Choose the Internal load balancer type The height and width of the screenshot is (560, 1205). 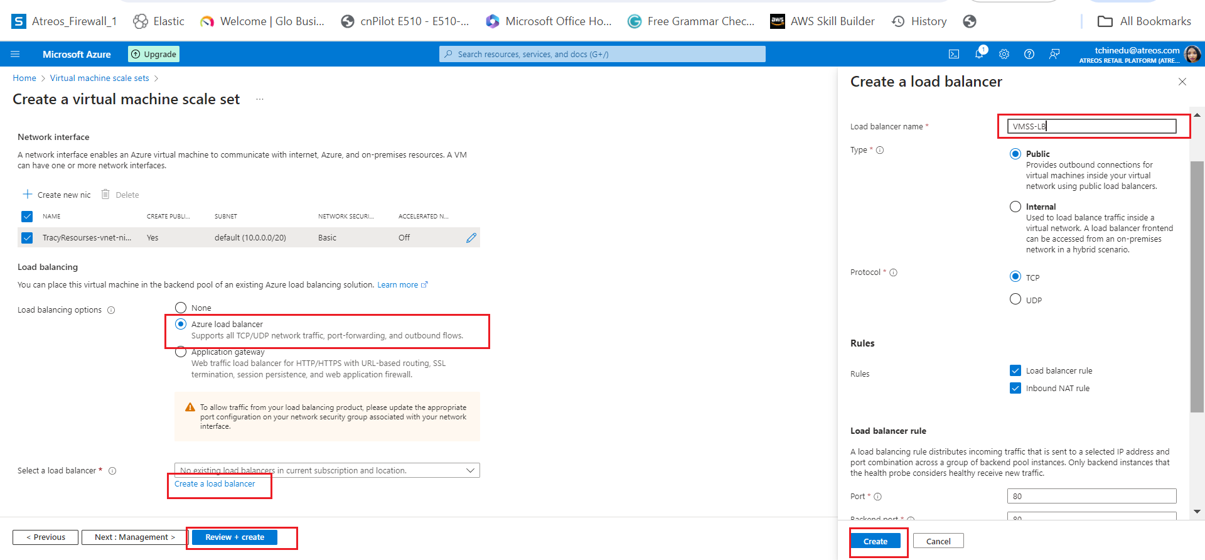pyautogui.click(x=1015, y=207)
